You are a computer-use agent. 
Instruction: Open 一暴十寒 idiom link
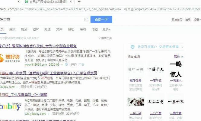[176, 113]
